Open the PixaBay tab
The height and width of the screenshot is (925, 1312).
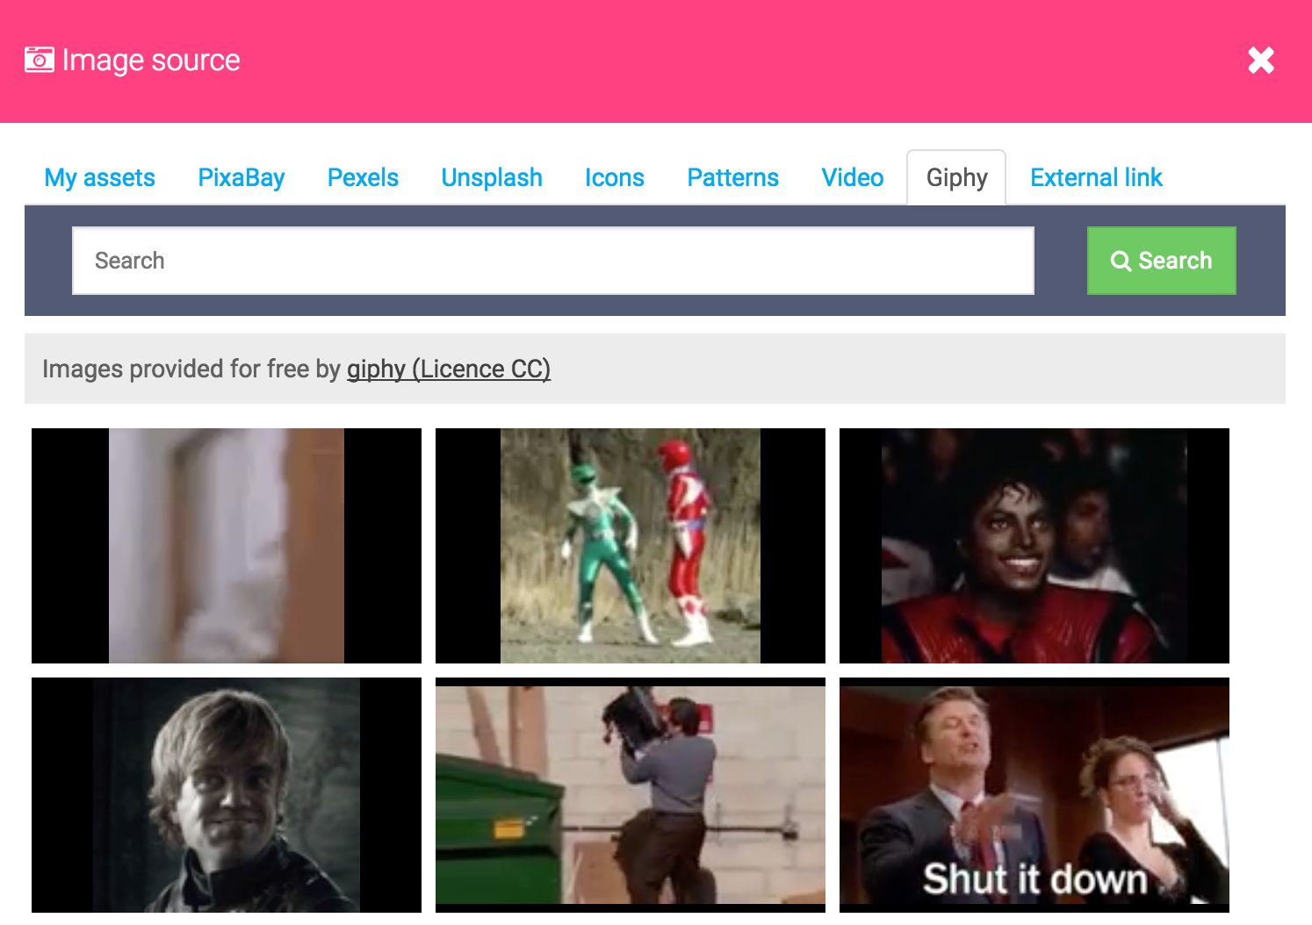click(x=241, y=178)
